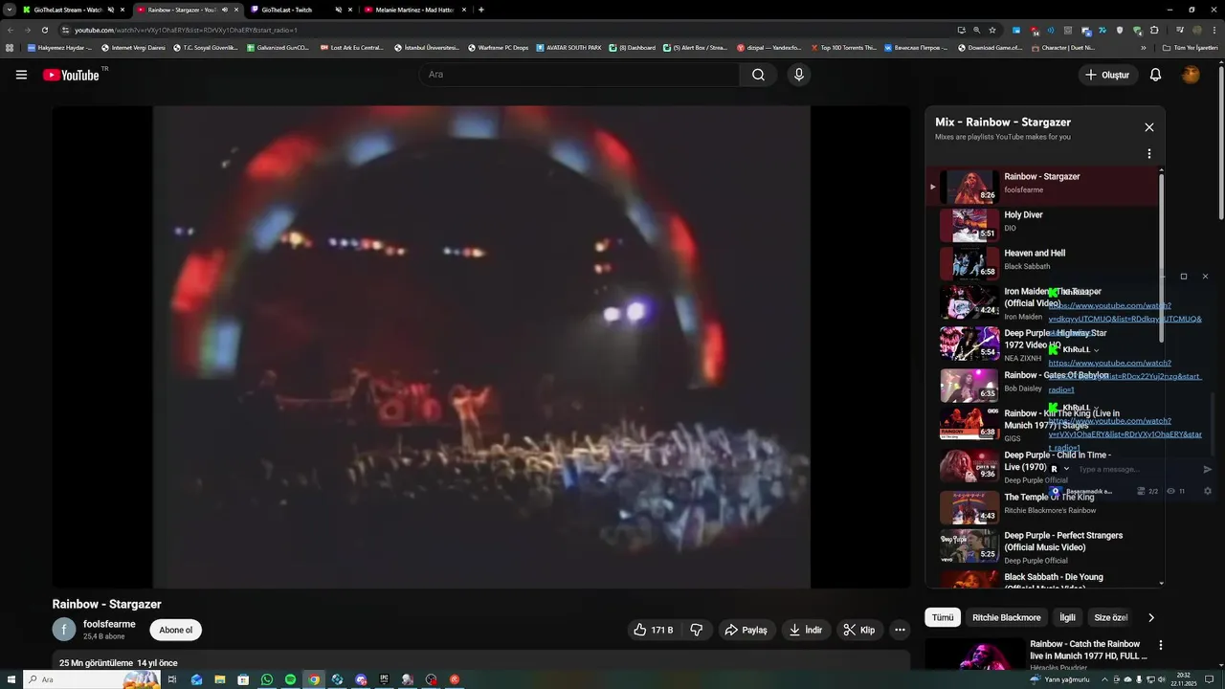Subscribe with Abone ol button
The image size is (1225, 689).
tap(176, 630)
